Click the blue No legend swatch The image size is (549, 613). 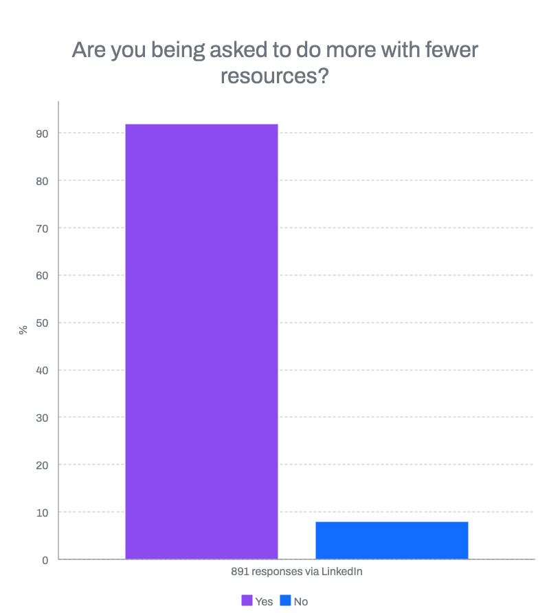286,601
